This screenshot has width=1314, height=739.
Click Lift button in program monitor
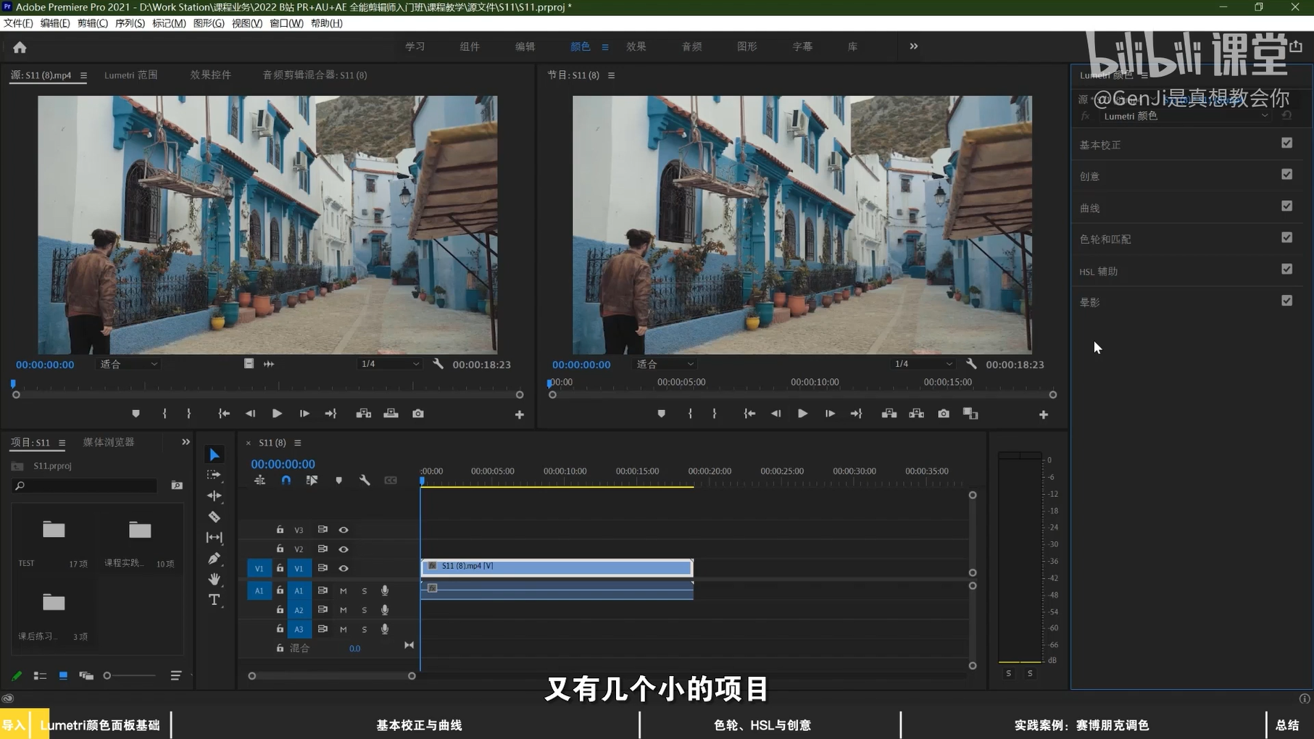(x=889, y=414)
